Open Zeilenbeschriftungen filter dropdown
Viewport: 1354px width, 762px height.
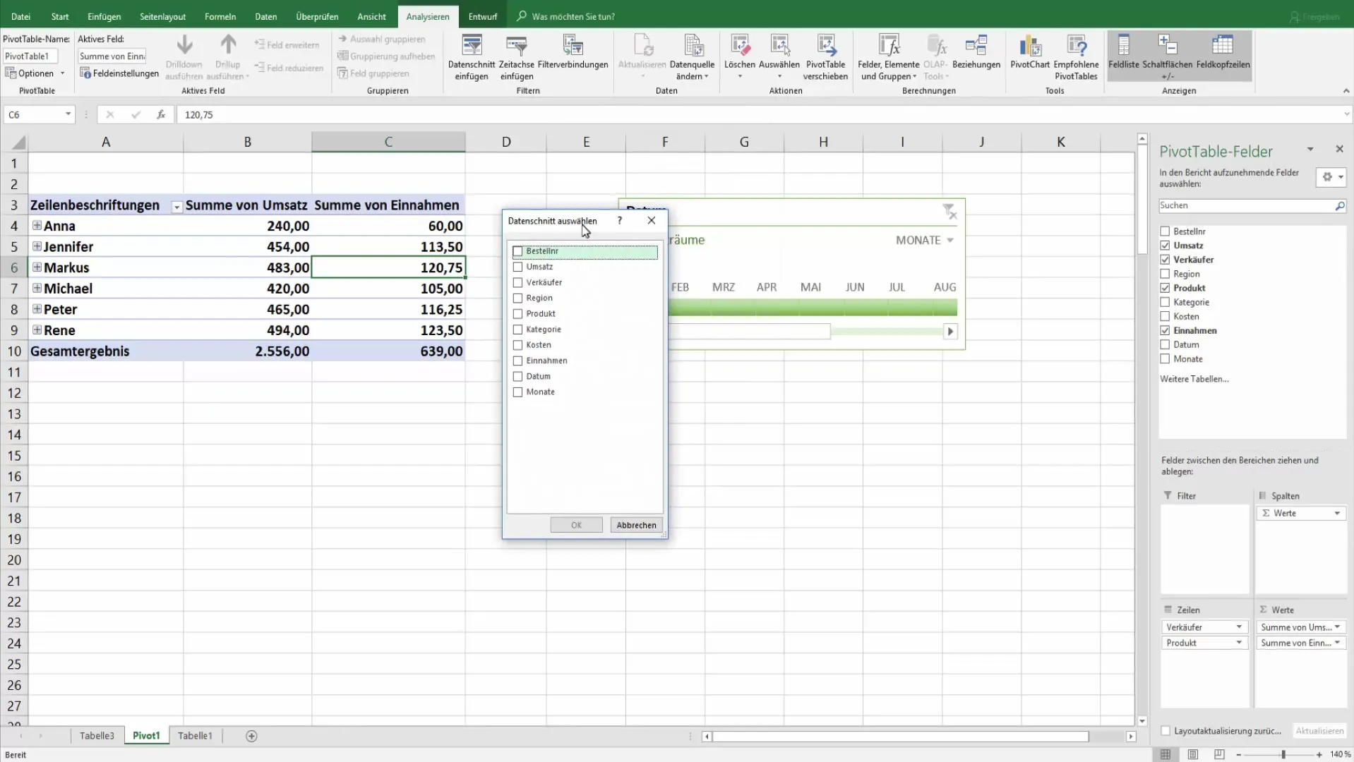tap(176, 207)
